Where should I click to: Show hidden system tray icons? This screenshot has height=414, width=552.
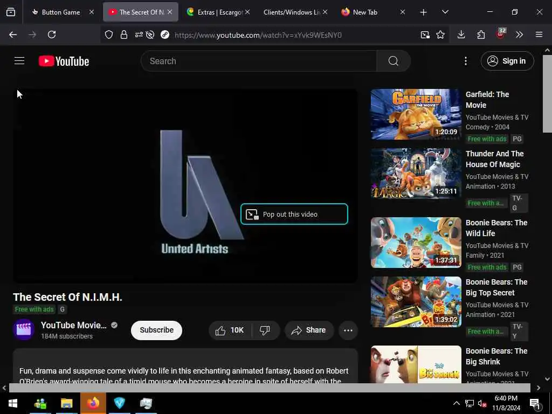pyautogui.click(x=456, y=403)
